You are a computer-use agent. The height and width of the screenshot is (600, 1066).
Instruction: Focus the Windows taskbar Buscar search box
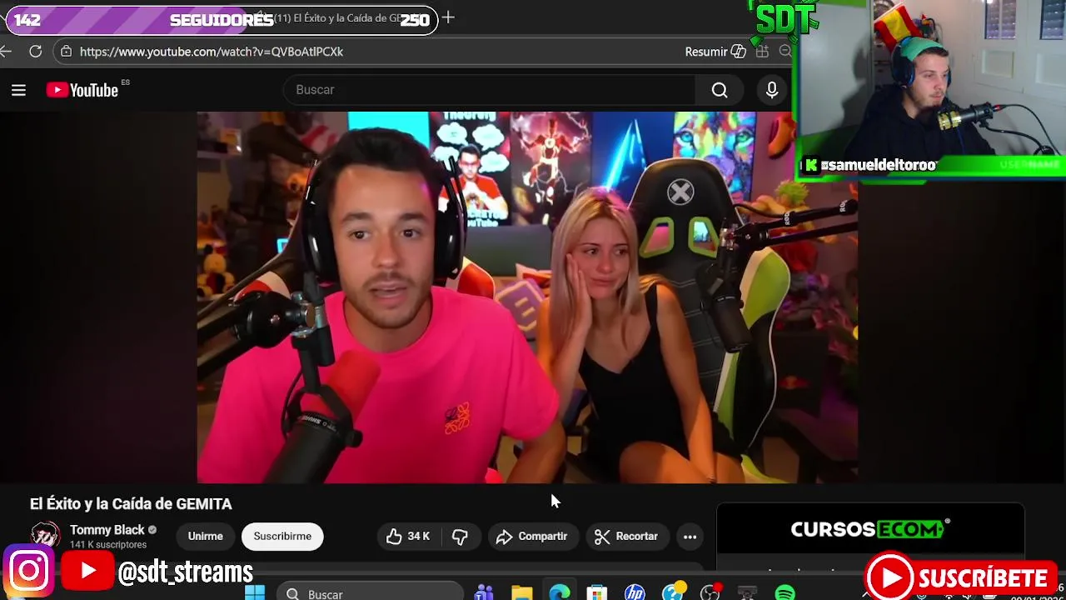(x=370, y=593)
